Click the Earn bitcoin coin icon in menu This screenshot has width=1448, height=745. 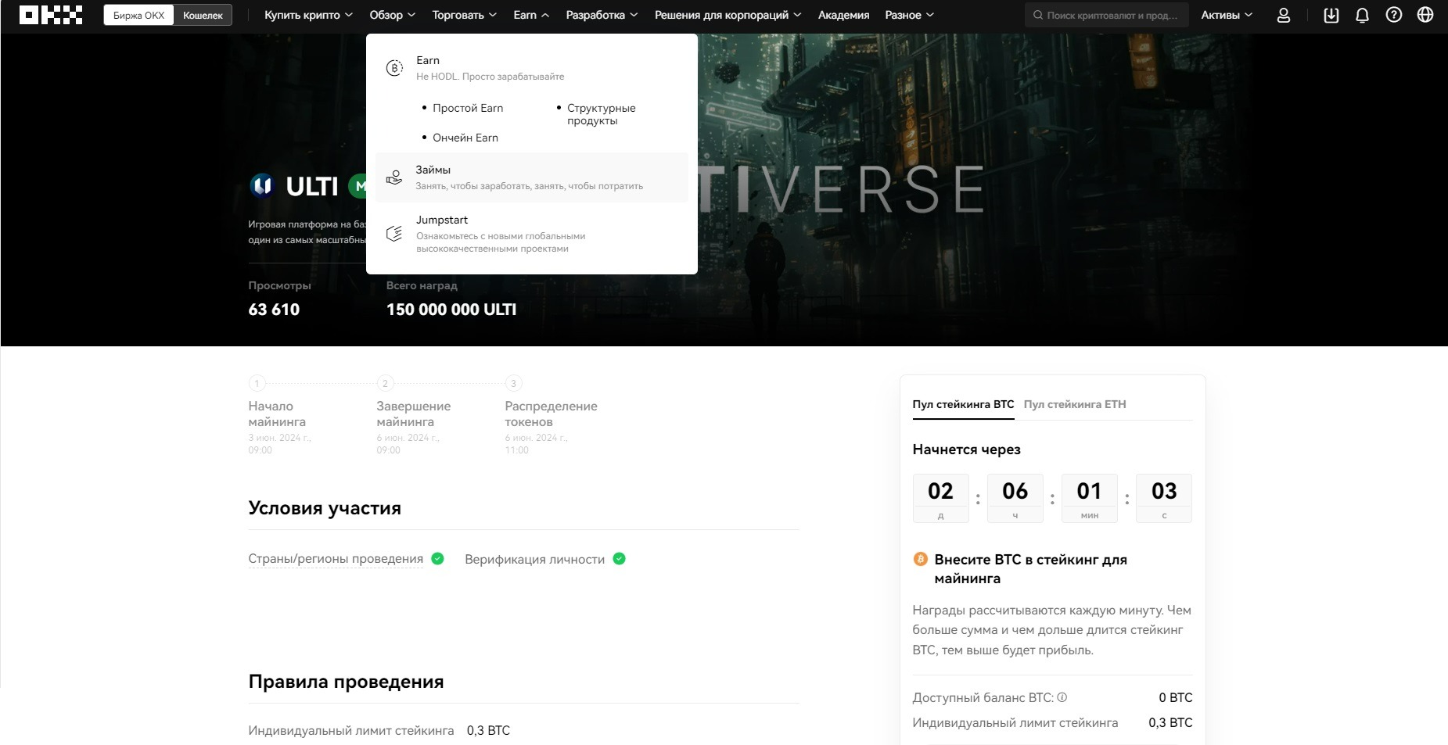394,68
